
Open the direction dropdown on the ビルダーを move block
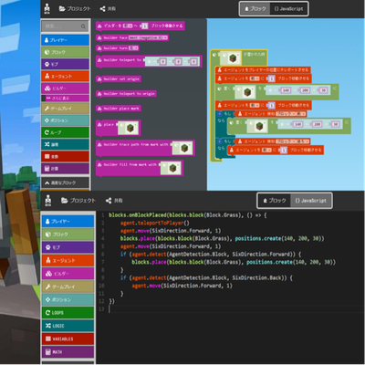pos(128,26)
